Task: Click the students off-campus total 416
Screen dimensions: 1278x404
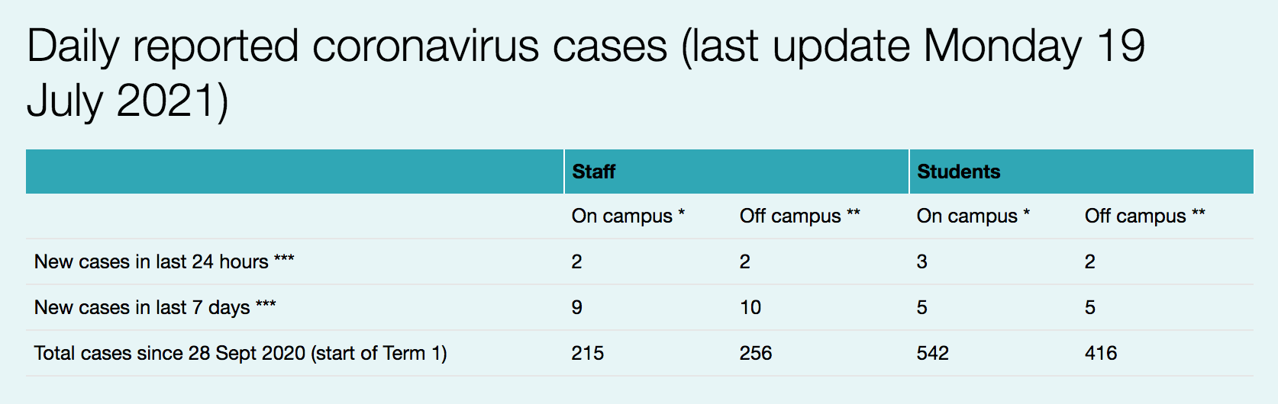Action: click(1101, 354)
